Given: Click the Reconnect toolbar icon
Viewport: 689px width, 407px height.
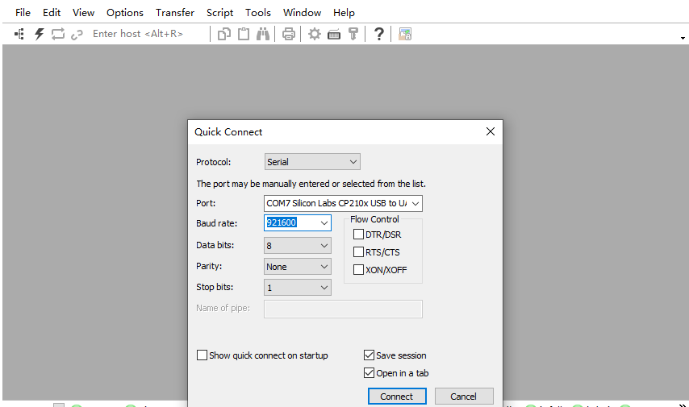Looking at the screenshot, I should (x=58, y=34).
